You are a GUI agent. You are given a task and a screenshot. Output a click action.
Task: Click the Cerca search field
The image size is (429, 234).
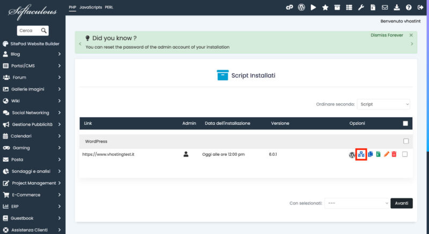pyautogui.click(x=33, y=31)
